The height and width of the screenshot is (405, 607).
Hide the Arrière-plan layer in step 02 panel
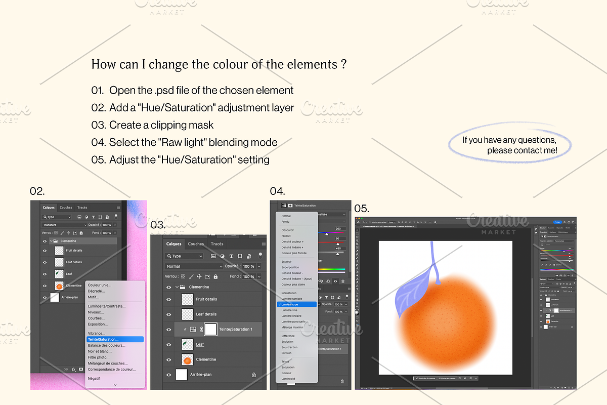(45, 298)
